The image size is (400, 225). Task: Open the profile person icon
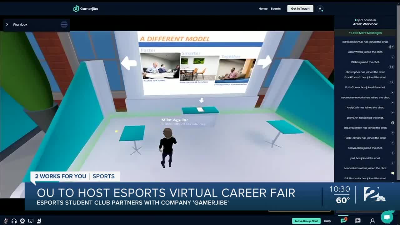click(x=372, y=221)
